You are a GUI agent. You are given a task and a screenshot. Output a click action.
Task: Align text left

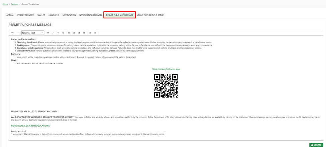pos(69,33)
